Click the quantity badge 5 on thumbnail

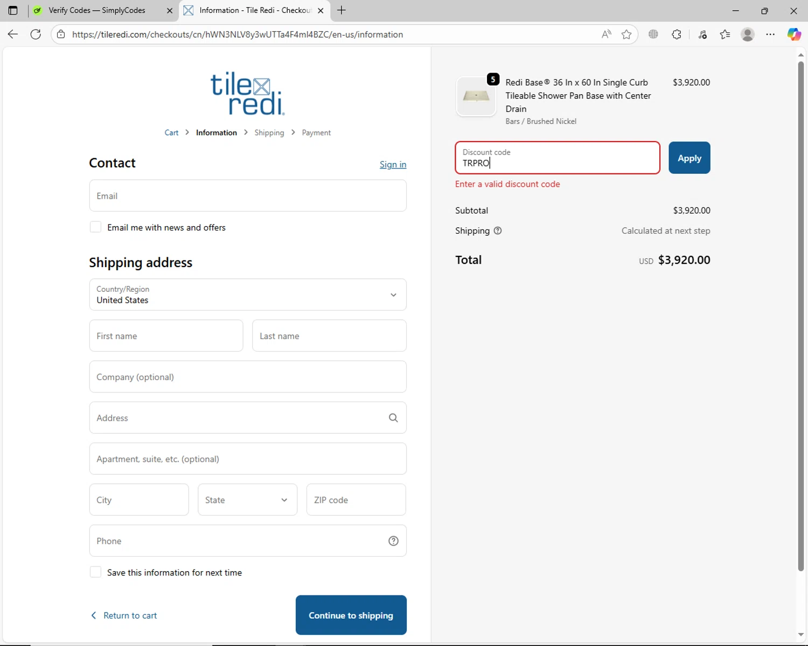493,79
